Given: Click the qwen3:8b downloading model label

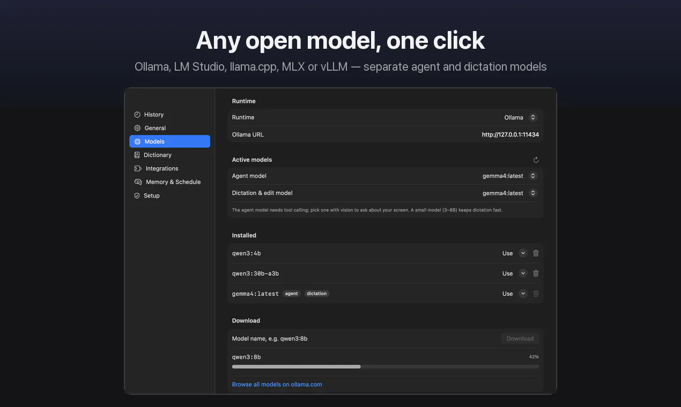Looking at the screenshot, I should (246, 357).
